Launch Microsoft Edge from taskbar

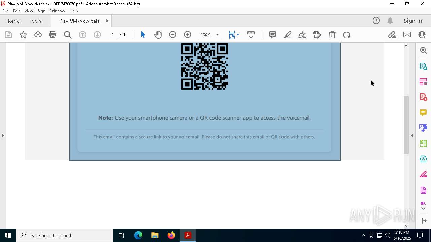click(138, 235)
